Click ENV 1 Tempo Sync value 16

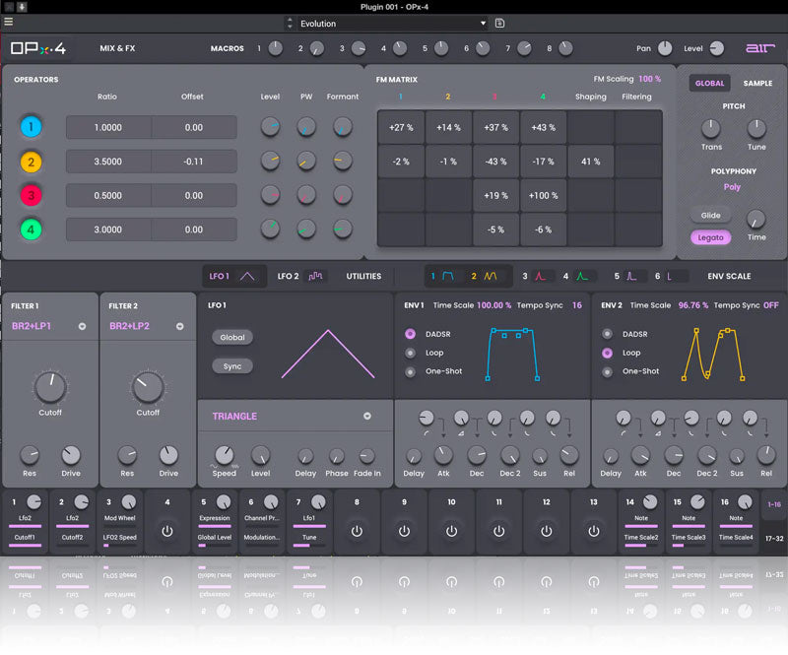pyautogui.click(x=577, y=305)
